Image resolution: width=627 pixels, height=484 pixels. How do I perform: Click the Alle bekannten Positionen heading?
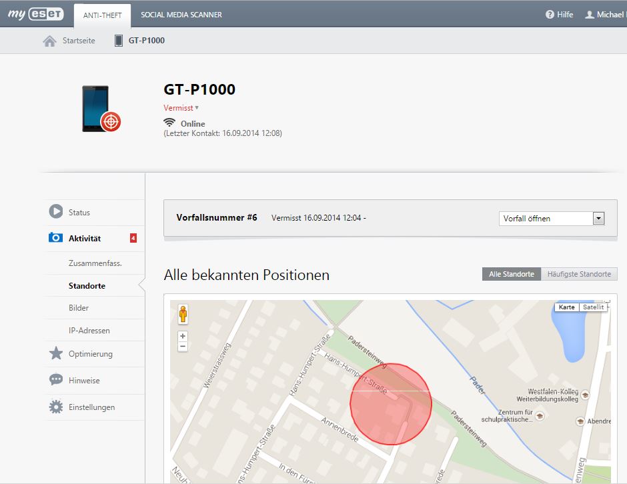pyautogui.click(x=247, y=275)
